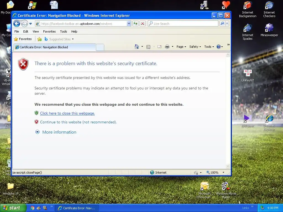The width and height of the screenshot is (283, 212).
Task: Launch Chrome from Quick Launch
Action: point(33,208)
